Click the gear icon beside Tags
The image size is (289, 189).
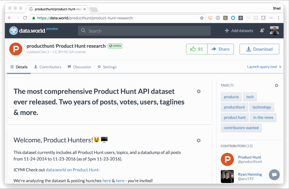tap(277, 85)
